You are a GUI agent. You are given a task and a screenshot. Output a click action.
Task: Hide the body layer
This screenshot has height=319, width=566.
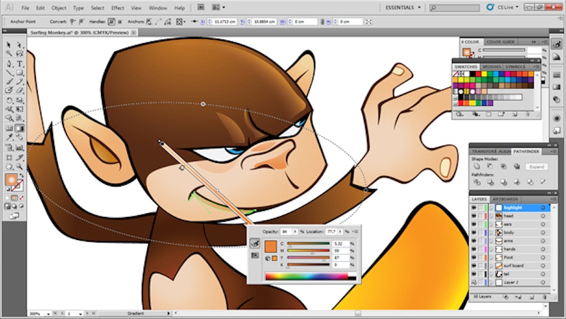pos(473,233)
